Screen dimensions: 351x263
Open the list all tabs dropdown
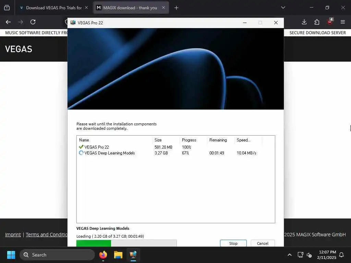[x=283, y=8]
